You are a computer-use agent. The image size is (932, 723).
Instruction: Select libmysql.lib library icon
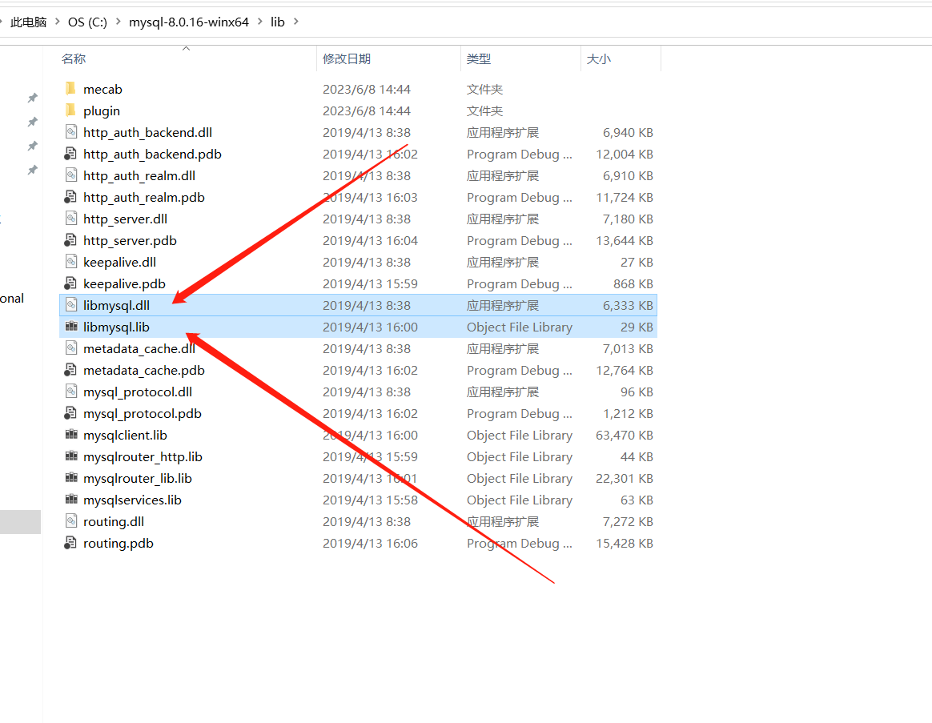tap(70, 327)
